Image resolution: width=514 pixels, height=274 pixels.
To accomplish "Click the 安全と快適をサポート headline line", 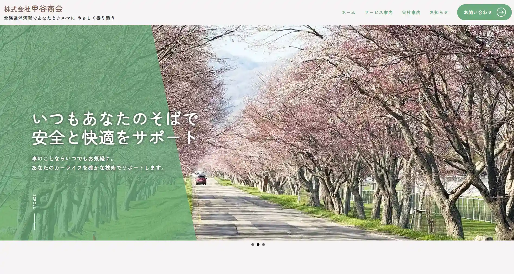I will (115, 138).
